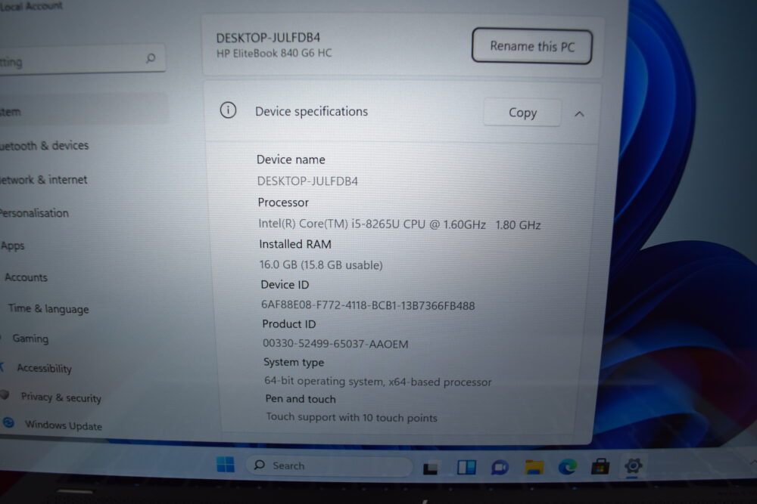757x504 pixels.
Task: Click Touch support with 10 touch points
Action: click(x=351, y=417)
